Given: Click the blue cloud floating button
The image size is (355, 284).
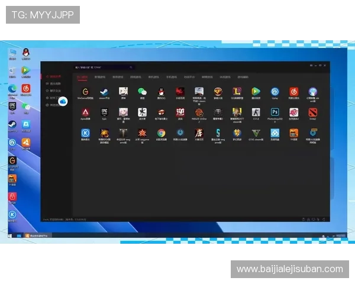Looking at the screenshot, I should coord(63,101).
